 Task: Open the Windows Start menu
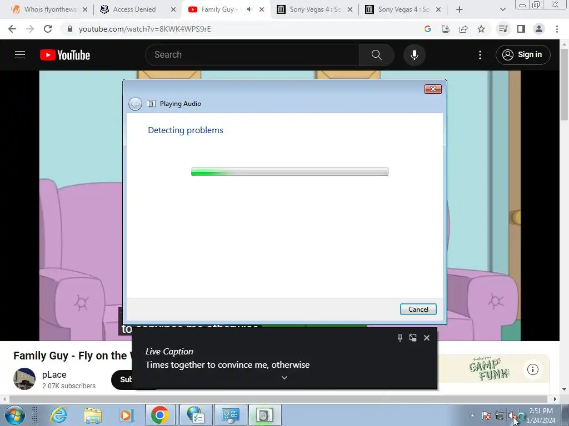coord(15,415)
